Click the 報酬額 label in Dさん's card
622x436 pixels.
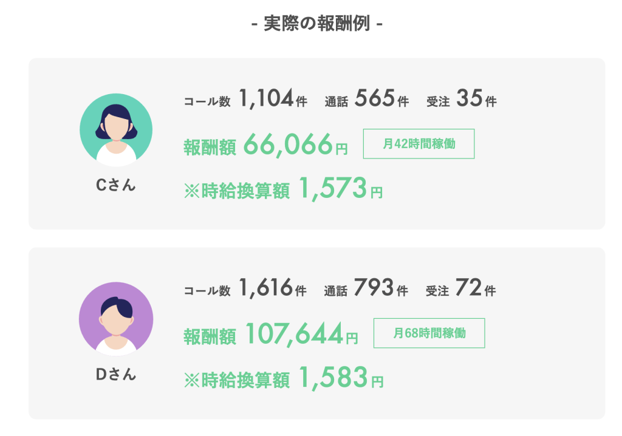210,336
